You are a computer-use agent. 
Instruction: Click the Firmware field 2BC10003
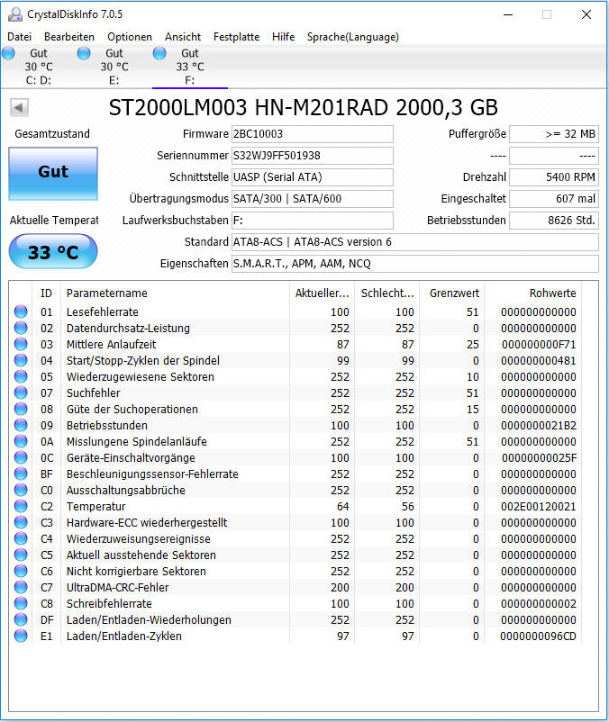(313, 134)
